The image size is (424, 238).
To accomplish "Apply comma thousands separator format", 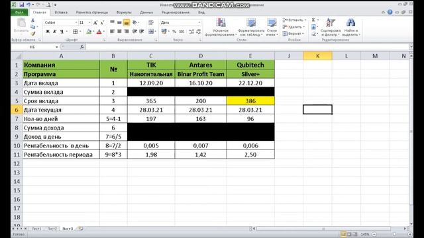I will tap(182, 32).
